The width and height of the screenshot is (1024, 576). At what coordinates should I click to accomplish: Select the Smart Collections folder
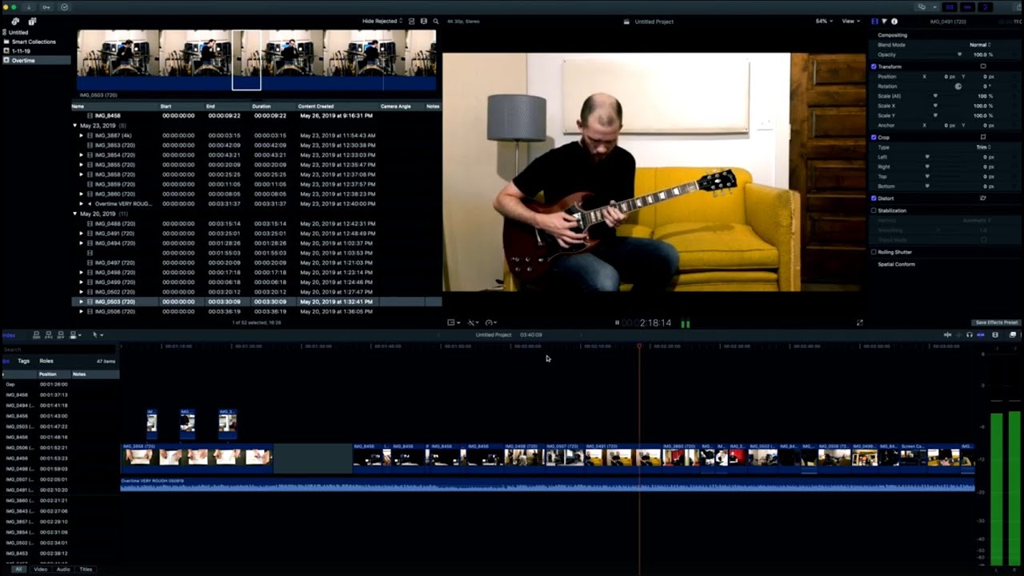[34, 42]
